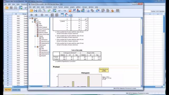Image resolution: width=169 pixels, height=95 pixels.
Task: Collapse the Pretest node in the outline tree
Action: [35, 36]
